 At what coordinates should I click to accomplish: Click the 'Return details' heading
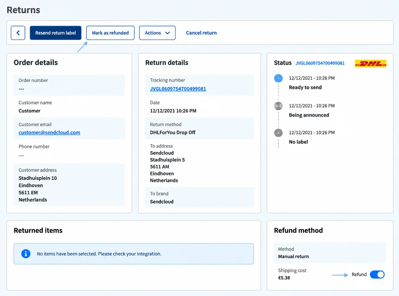[167, 63]
